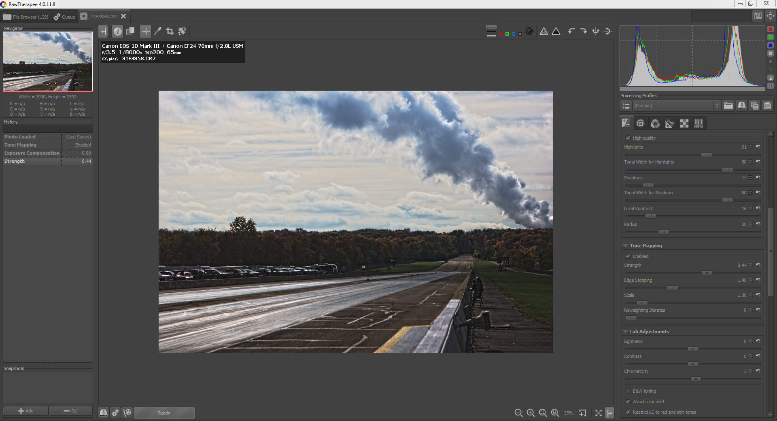The image size is (777, 421).
Task: Send image to the processing queue
Action: click(x=115, y=412)
